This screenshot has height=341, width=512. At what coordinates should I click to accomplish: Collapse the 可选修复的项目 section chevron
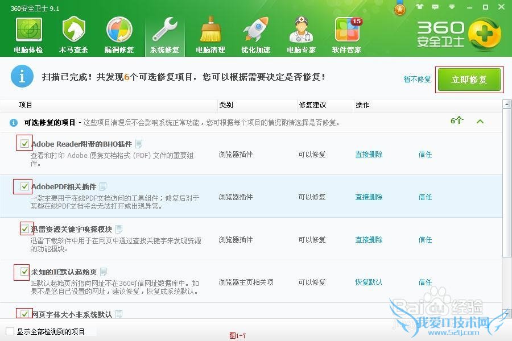(x=480, y=122)
